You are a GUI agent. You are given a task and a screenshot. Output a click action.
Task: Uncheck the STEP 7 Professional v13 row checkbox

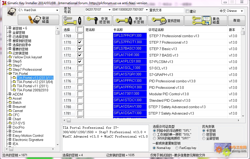80,42
